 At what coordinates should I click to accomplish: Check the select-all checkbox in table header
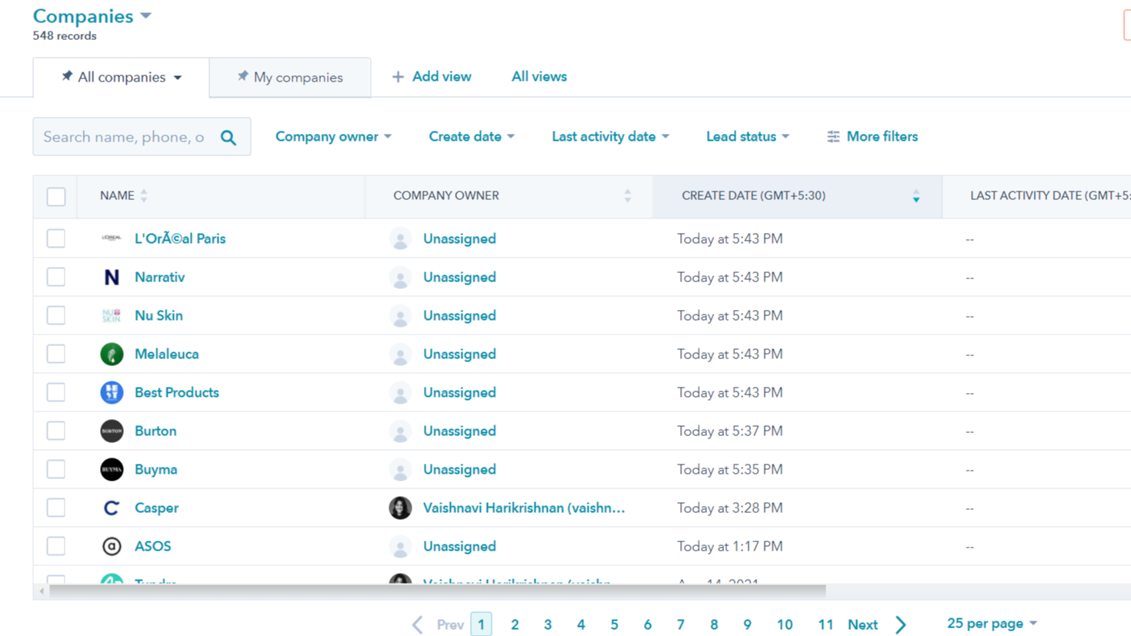point(55,197)
